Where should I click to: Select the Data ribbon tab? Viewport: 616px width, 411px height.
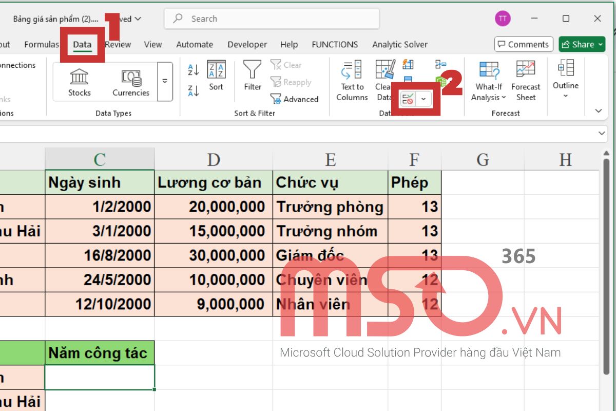82,44
